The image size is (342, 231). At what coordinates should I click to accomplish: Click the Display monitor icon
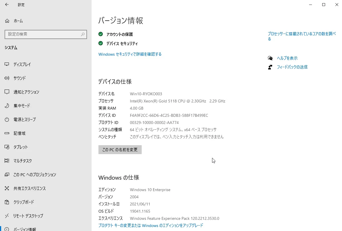(7, 64)
